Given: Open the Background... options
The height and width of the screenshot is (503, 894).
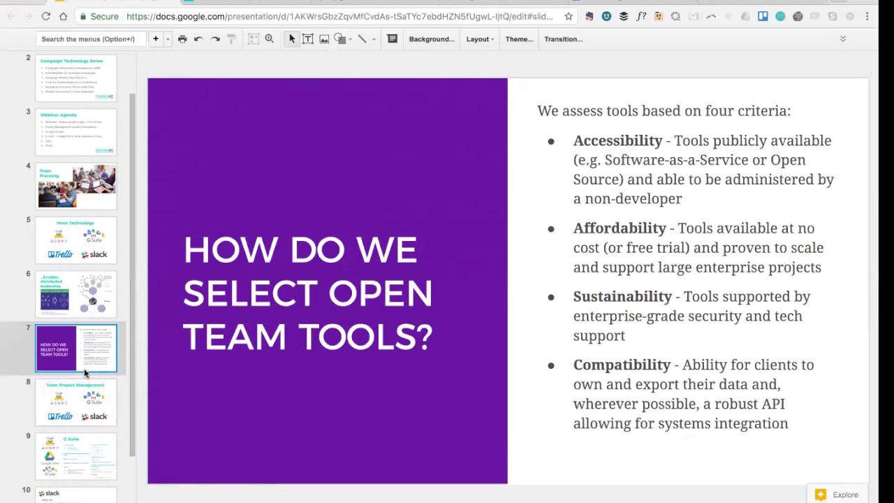Looking at the screenshot, I should (x=432, y=39).
